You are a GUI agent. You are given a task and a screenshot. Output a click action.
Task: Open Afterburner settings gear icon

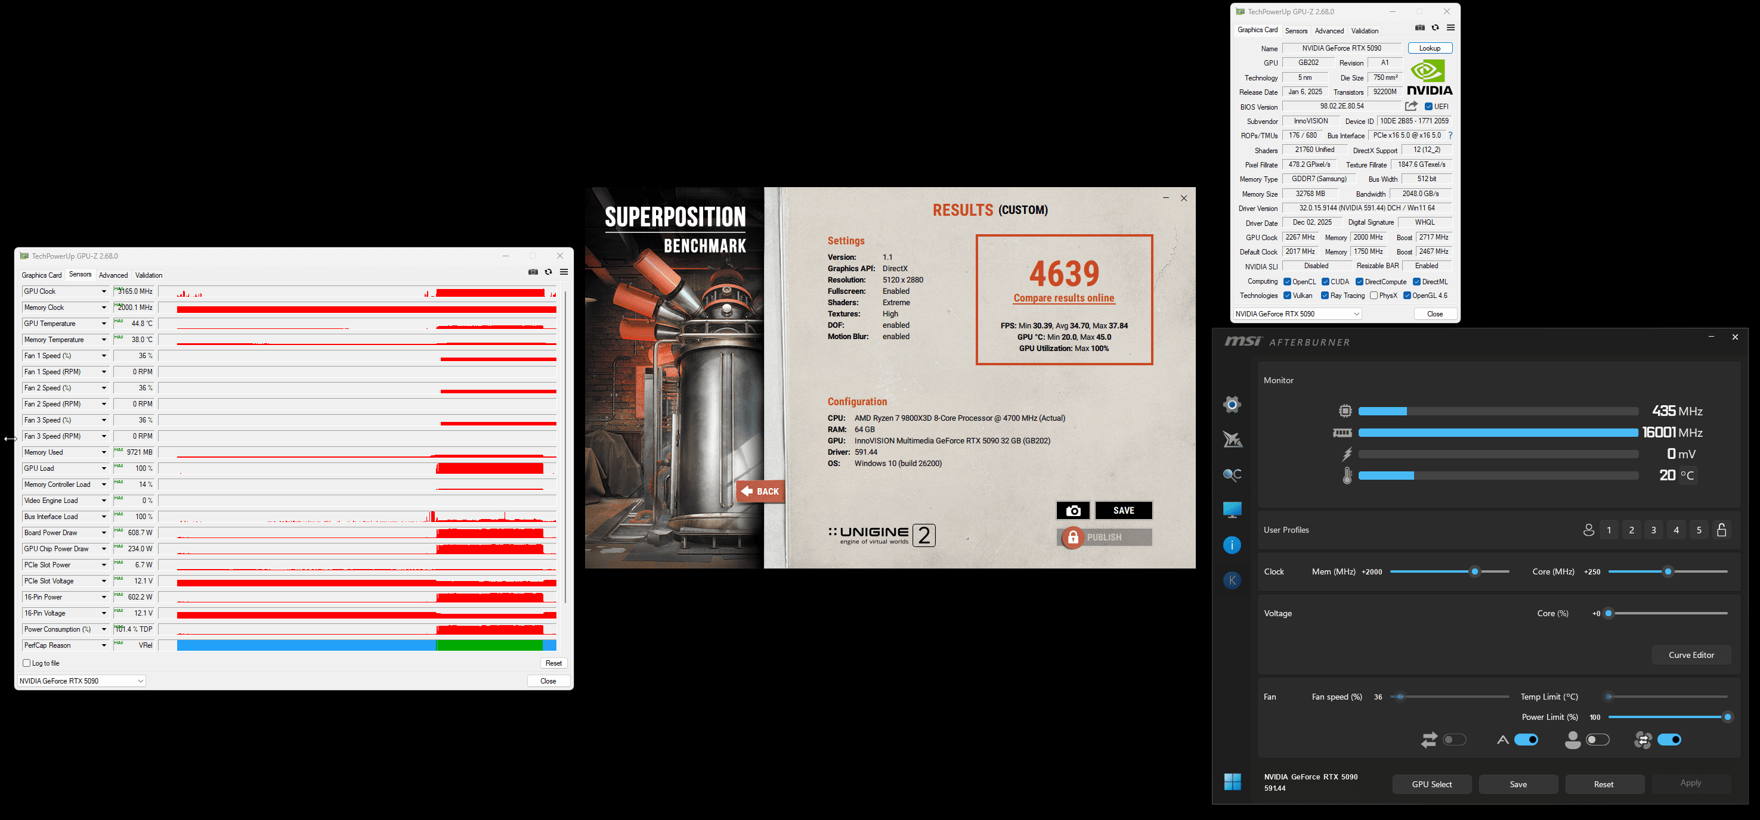coord(1232,404)
